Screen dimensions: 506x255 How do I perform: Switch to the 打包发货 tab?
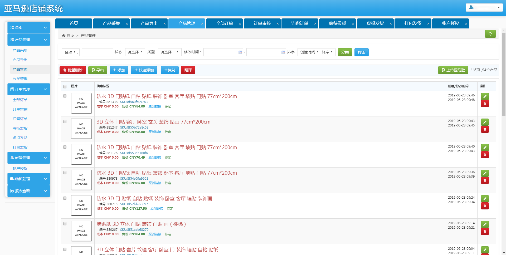(413, 23)
